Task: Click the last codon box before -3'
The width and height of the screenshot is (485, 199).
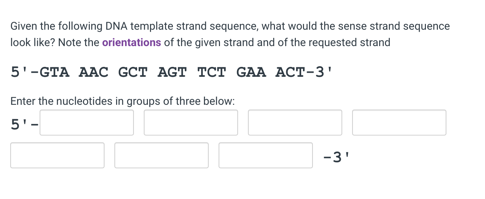Action: [x=266, y=155]
